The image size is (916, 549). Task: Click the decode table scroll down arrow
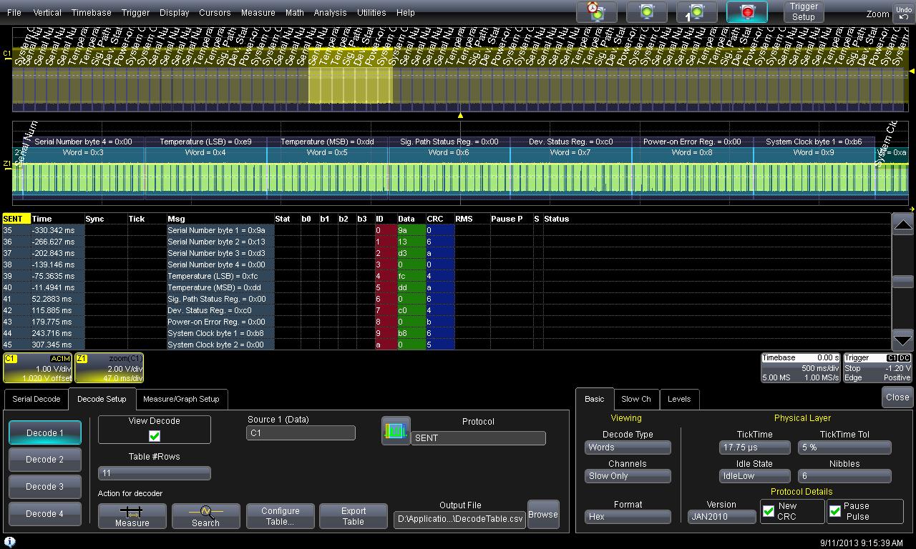pyautogui.click(x=903, y=340)
